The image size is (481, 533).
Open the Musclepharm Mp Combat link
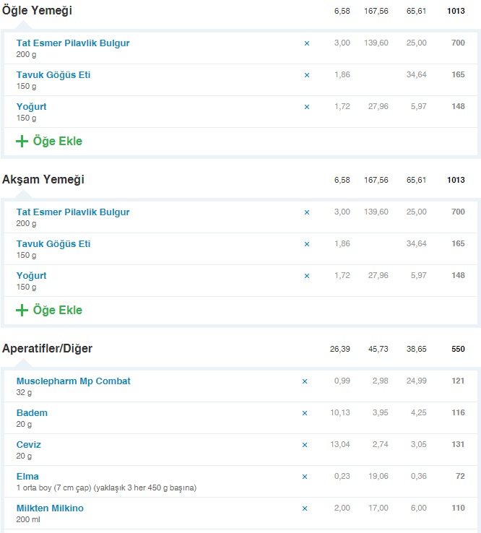point(74,381)
